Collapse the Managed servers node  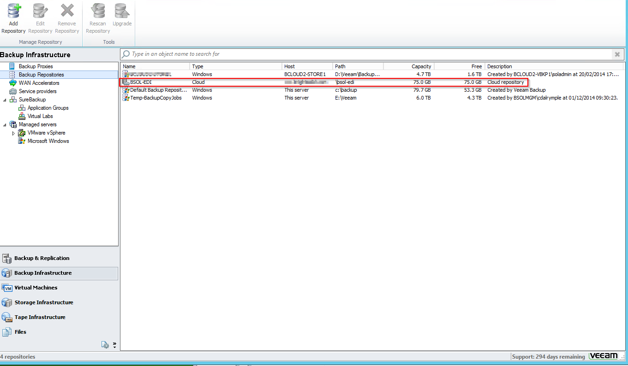(5, 124)
